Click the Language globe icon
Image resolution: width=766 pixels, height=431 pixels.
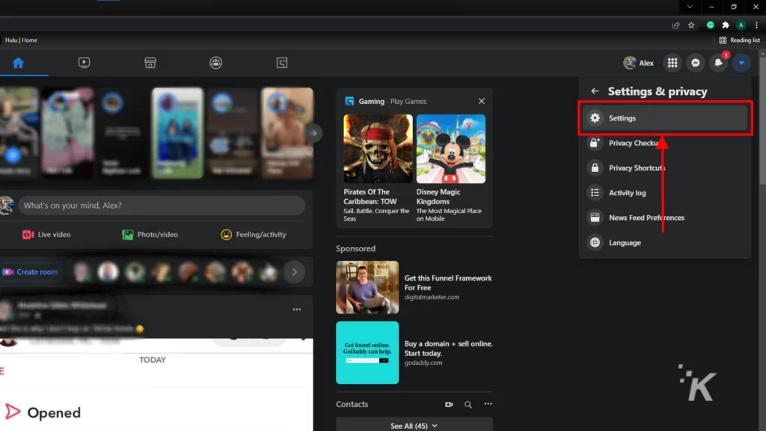[595, 242]
